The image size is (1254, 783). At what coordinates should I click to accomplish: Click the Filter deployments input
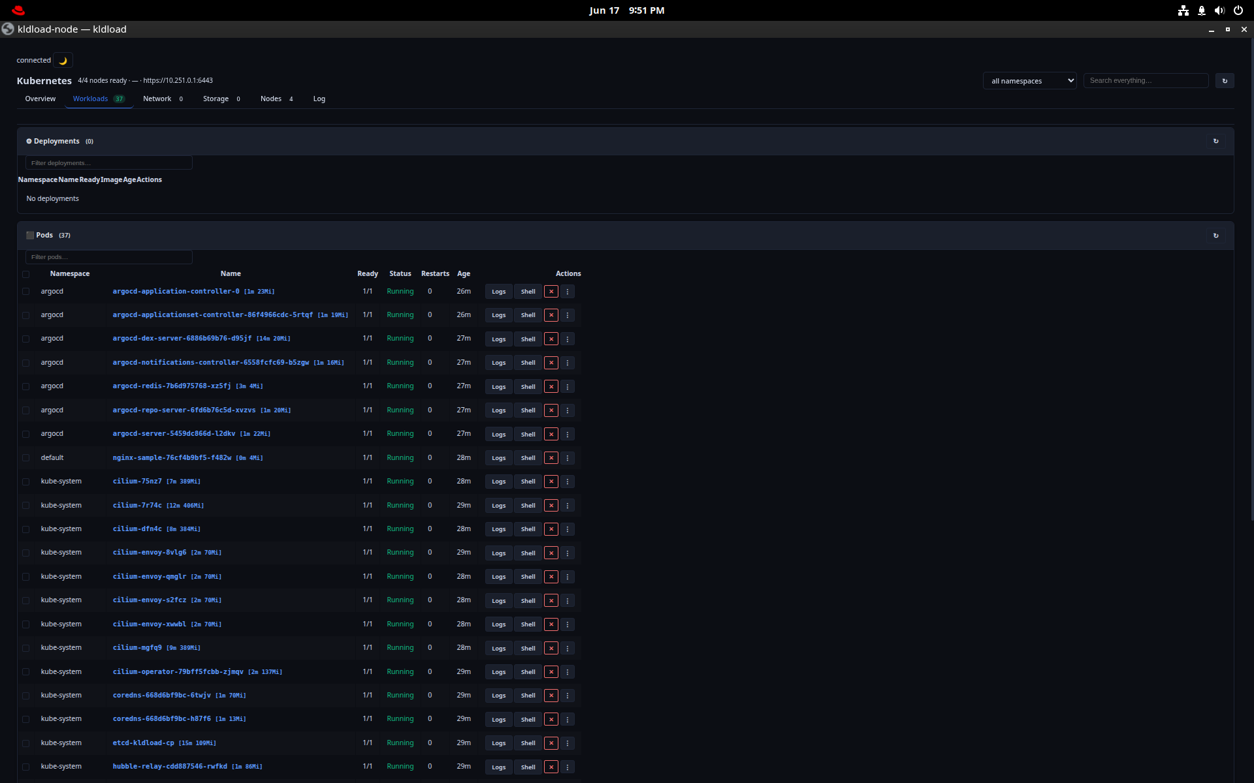tap(108, 163)
